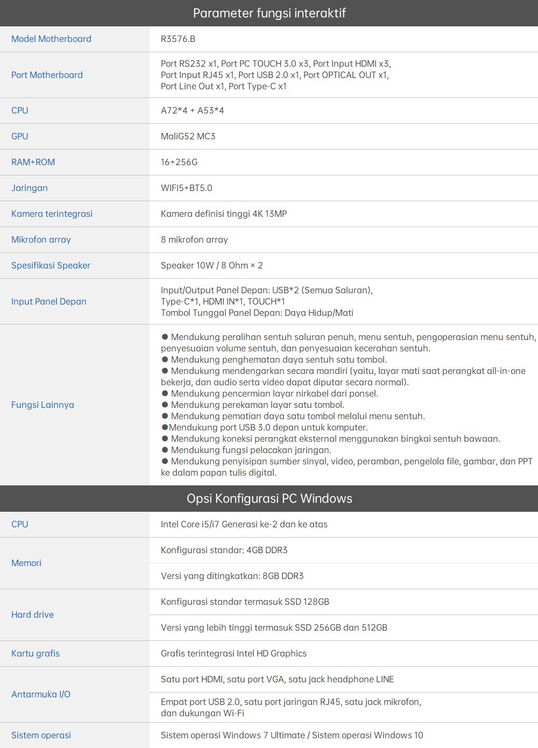Viewport: 538px width, 748px height.
Task: Select the Mikrofon array label
Action: point(41,239)
